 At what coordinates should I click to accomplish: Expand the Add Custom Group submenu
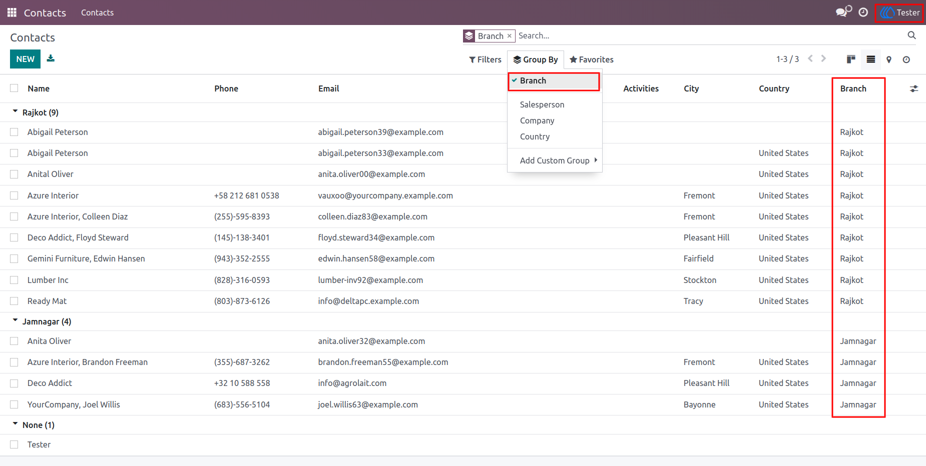[x=555, y=160]
